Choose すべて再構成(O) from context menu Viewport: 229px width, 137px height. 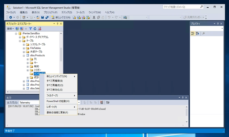click(x=61, y=85)
